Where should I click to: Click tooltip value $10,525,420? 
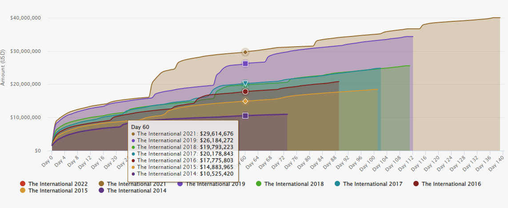point(217,174)
